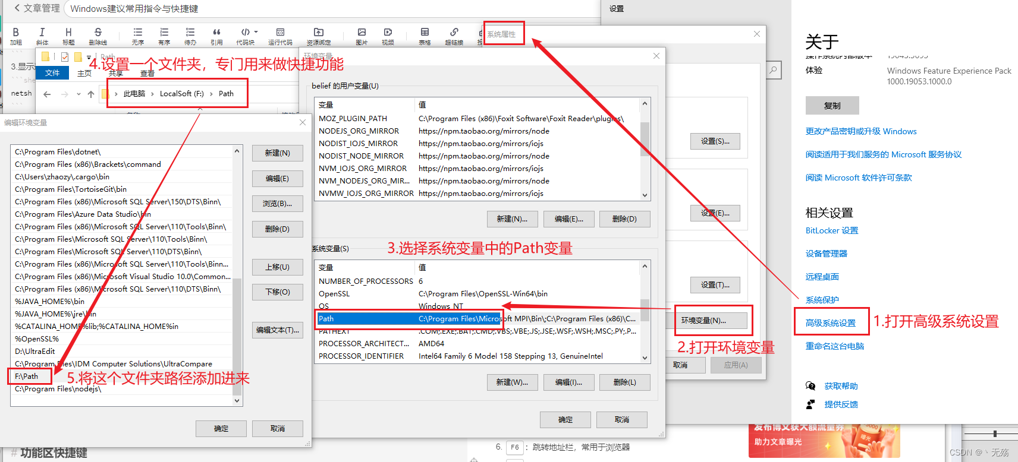1018x462 pixels.
Task: Insert quote block (引用) in editor
Action: [216, 36]
